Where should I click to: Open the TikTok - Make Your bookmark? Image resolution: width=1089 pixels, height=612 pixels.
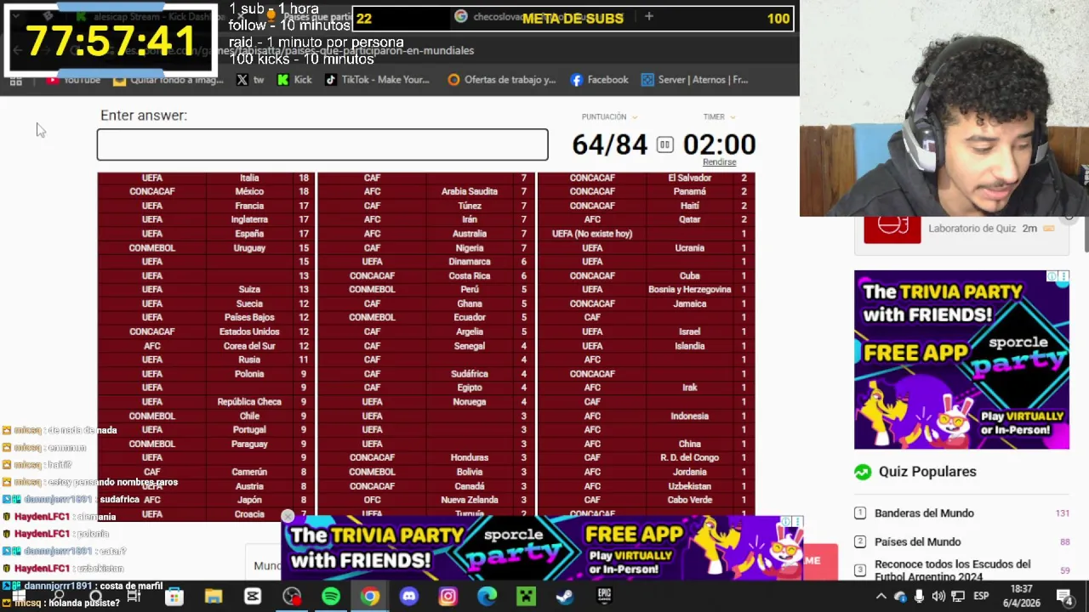[377, 80]
